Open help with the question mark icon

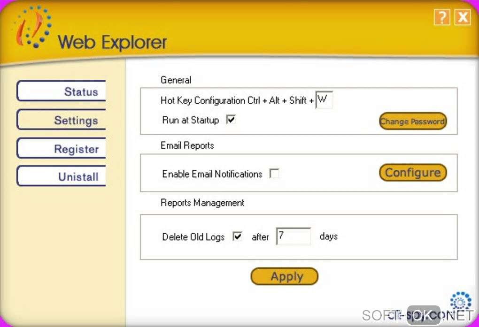point(442,17)
